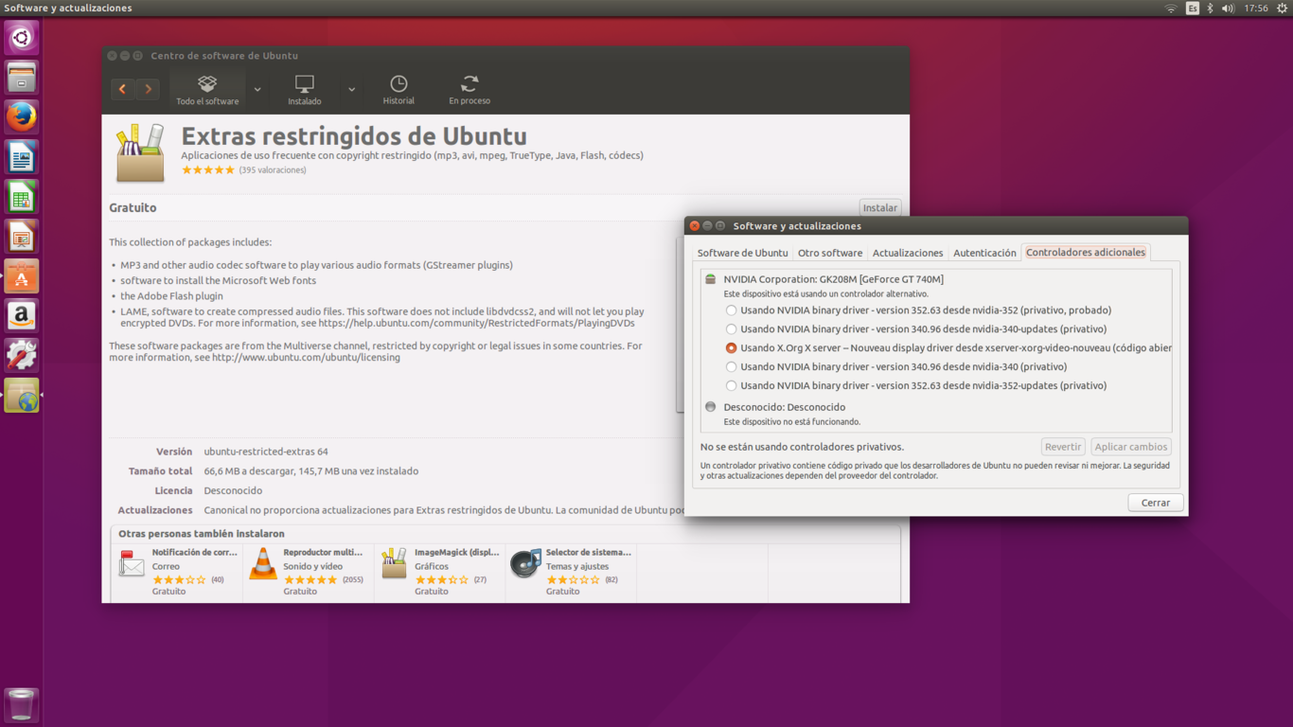Click the Revertir button
The image size is (1293, 727).
click(1063, 447)
